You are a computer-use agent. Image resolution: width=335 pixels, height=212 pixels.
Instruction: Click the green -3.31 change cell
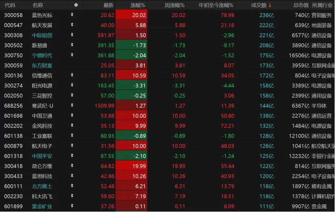coord(131,85)
